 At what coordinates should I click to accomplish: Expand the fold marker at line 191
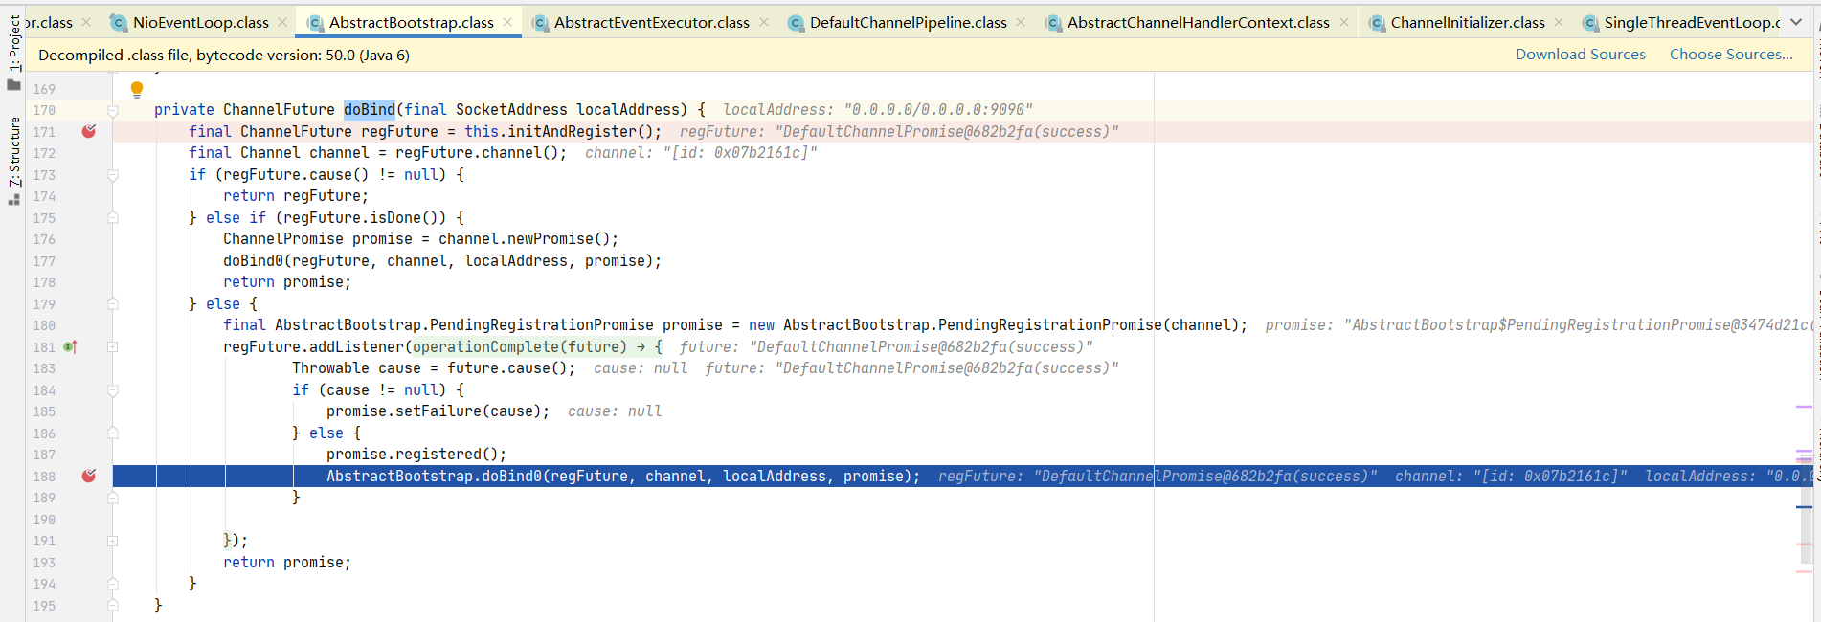[x=113, y=541]
